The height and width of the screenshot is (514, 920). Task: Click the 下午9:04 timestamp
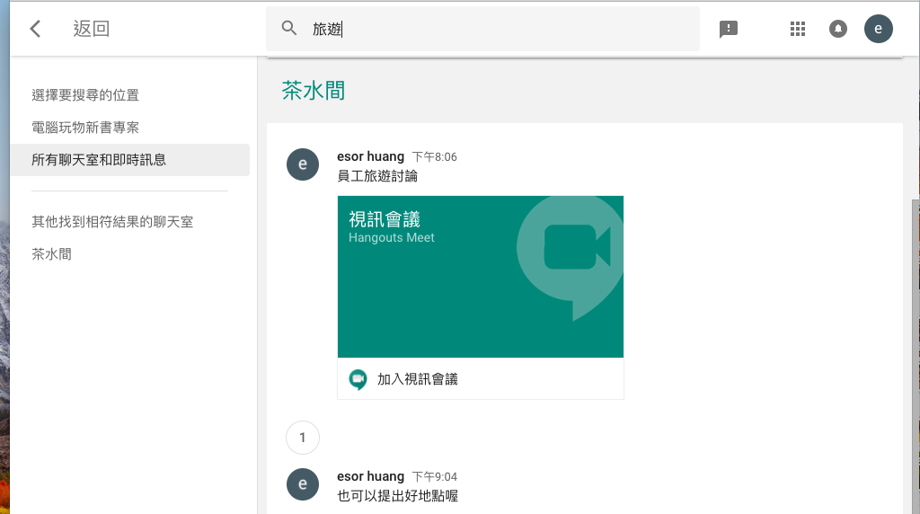(434, 476)
